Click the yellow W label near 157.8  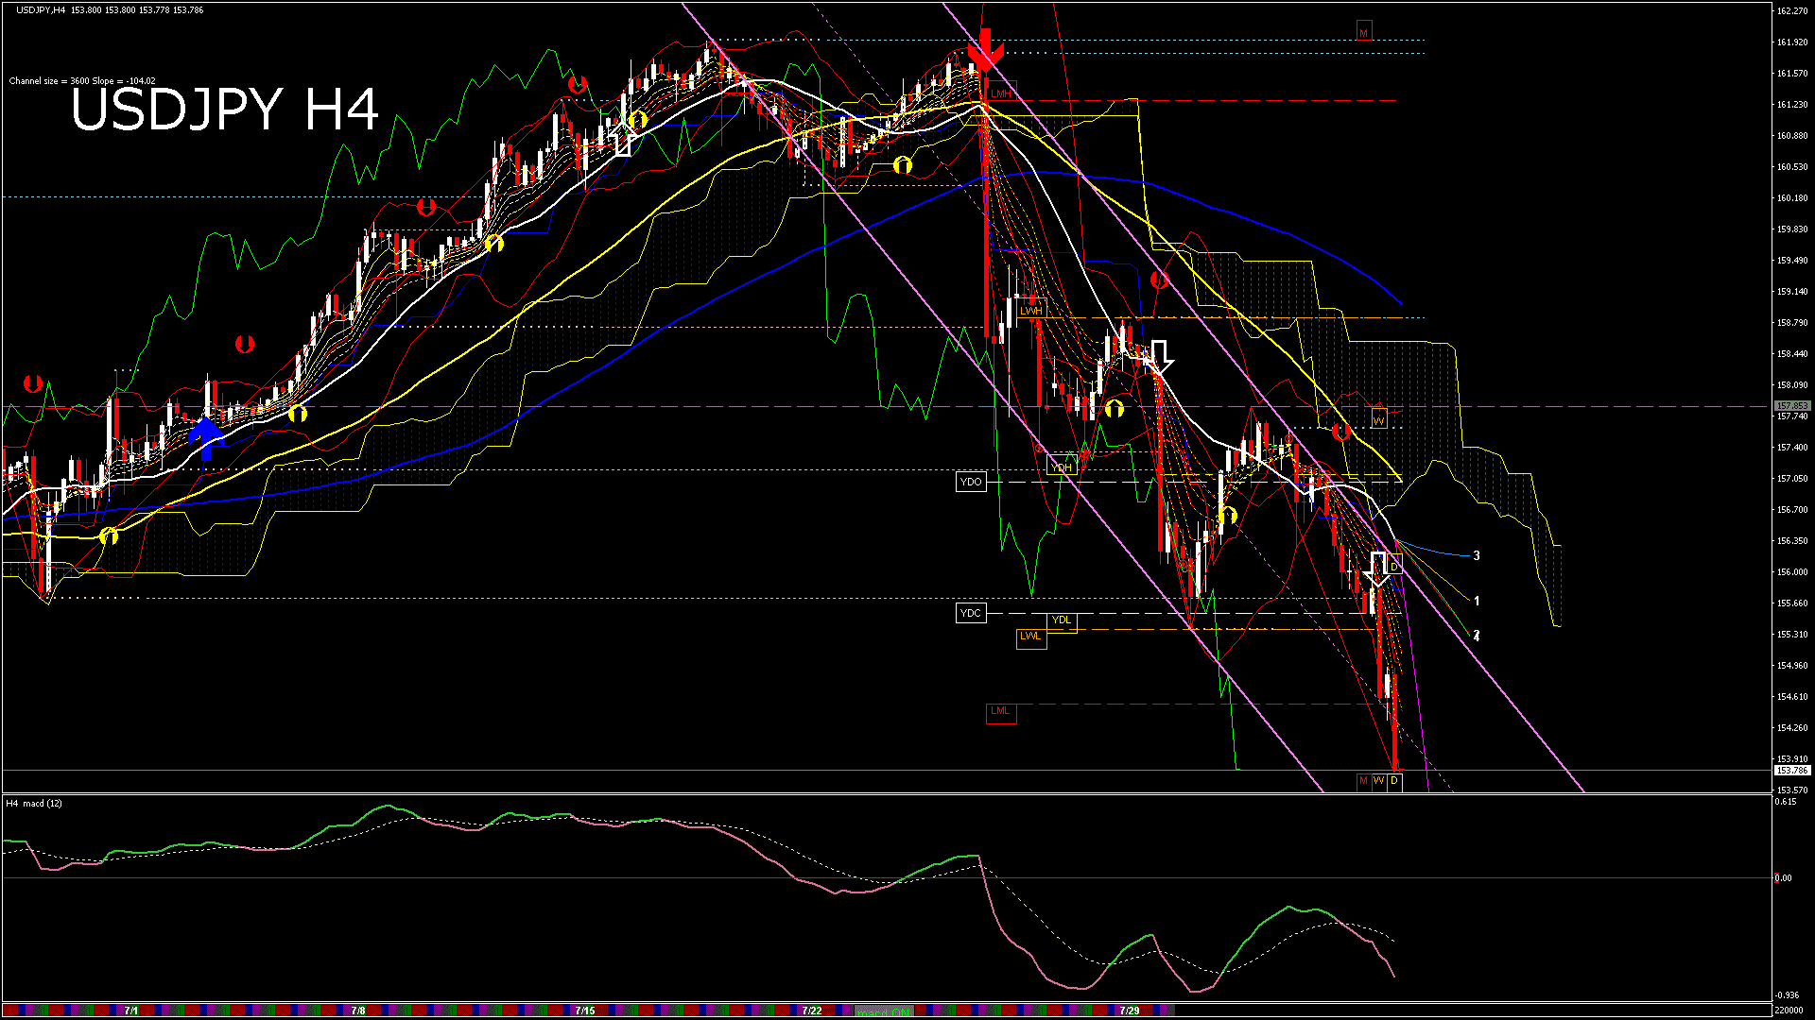pos(1379,419)
